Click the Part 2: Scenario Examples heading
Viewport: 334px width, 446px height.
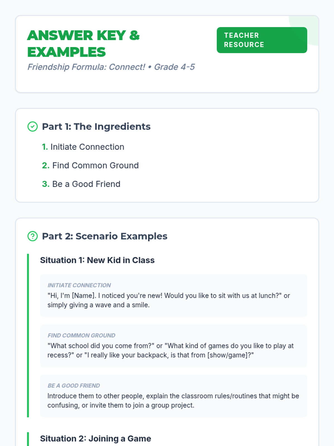(104, 236)
